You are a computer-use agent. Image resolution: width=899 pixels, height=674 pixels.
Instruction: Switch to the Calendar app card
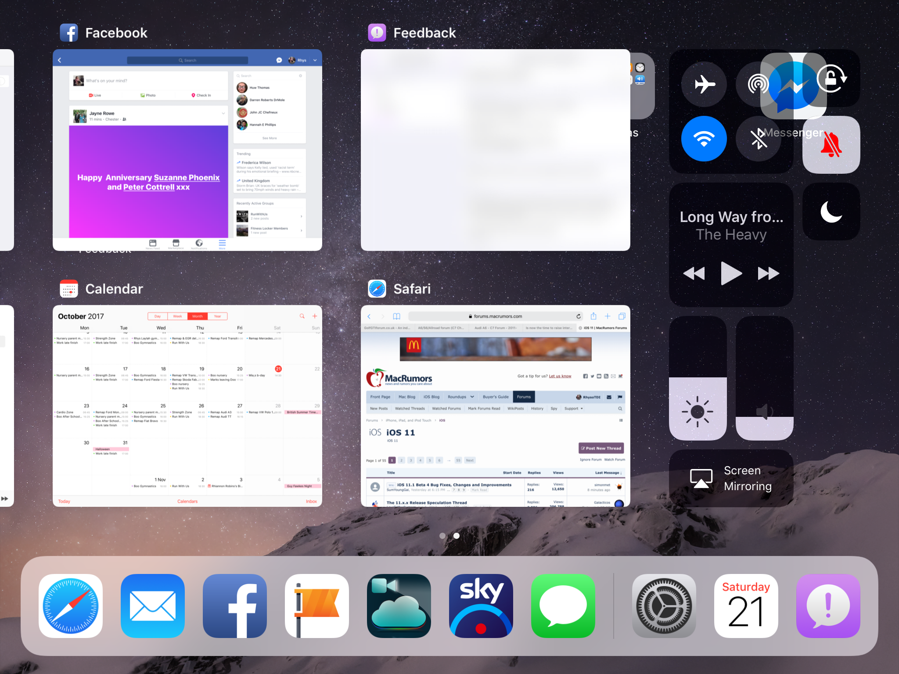tap(187, 406)
